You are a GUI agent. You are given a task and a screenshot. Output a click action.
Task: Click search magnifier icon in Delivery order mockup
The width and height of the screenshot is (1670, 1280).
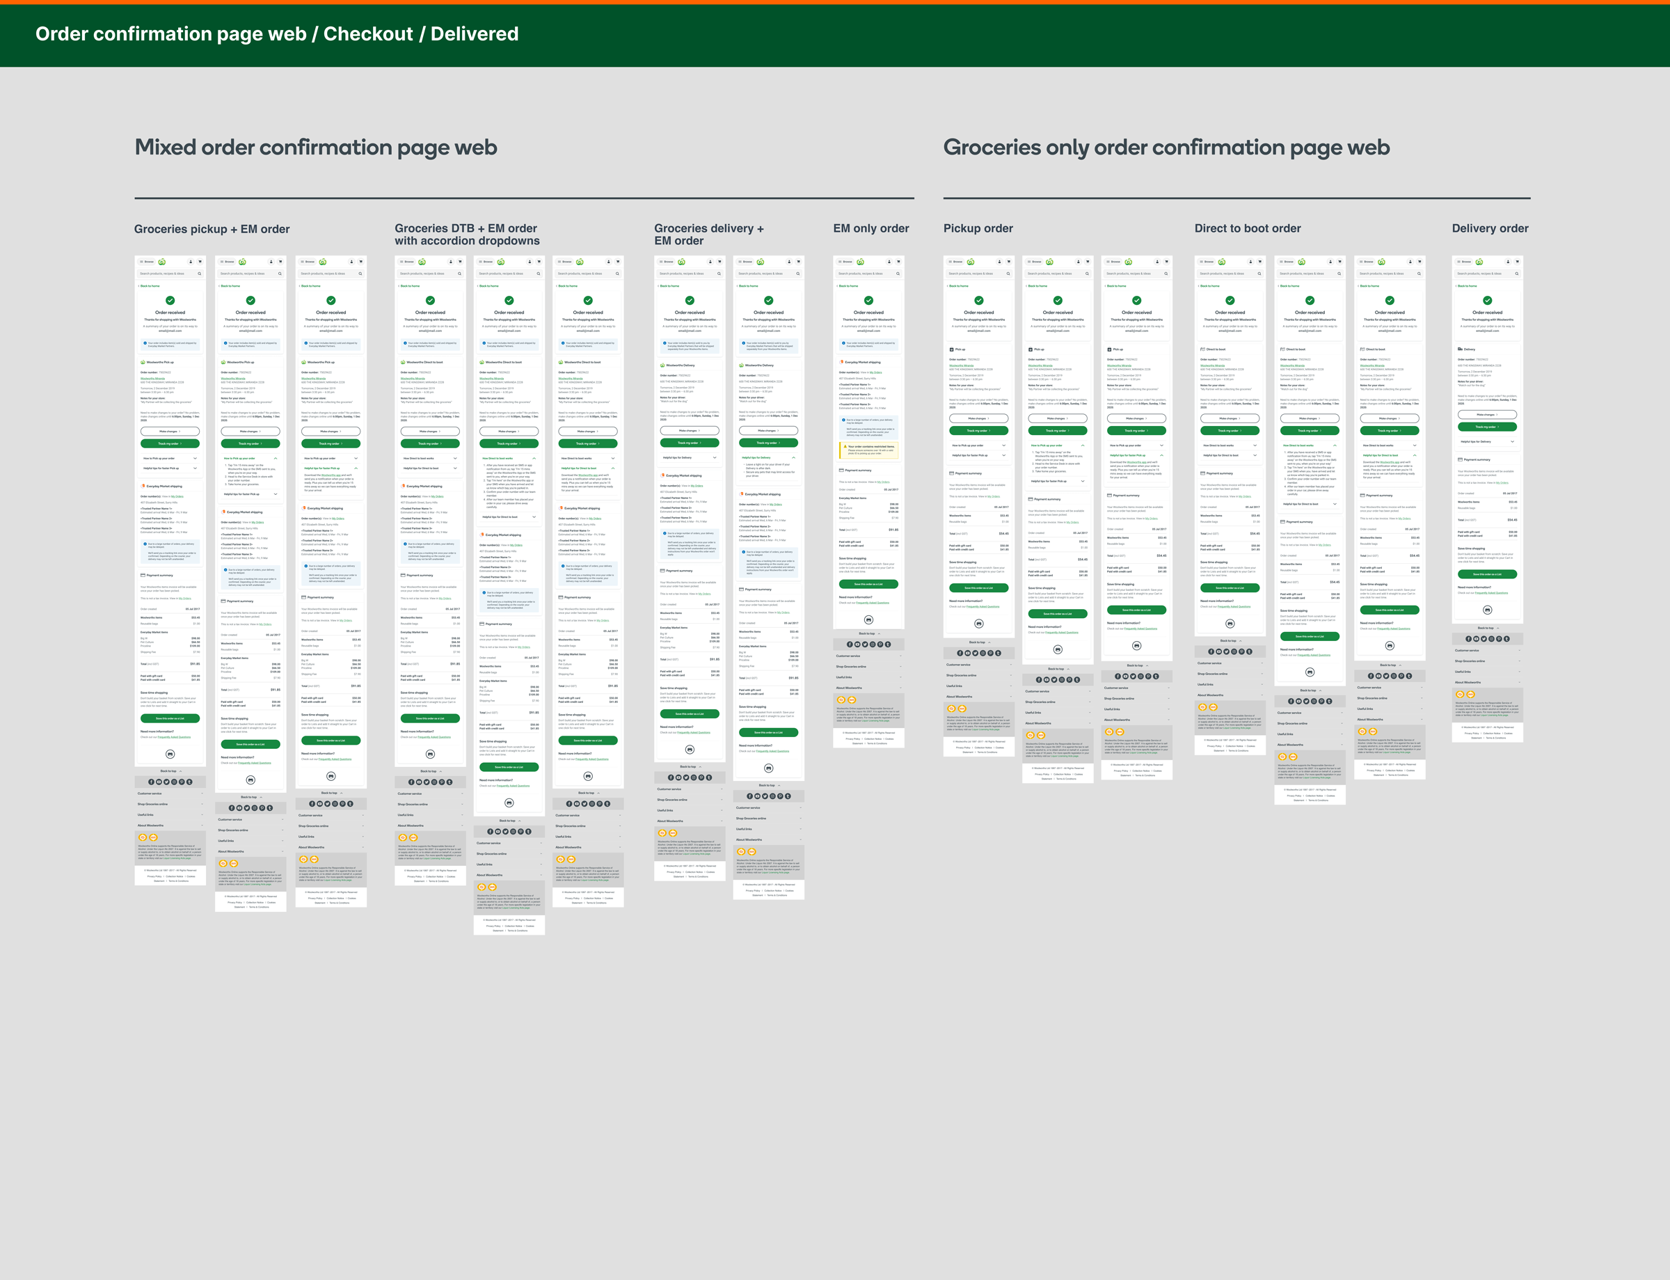(x=1517, y=274)
